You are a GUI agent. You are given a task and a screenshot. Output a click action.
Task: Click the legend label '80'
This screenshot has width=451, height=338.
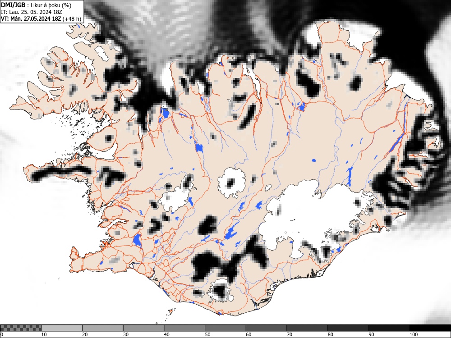coord(330,334)
